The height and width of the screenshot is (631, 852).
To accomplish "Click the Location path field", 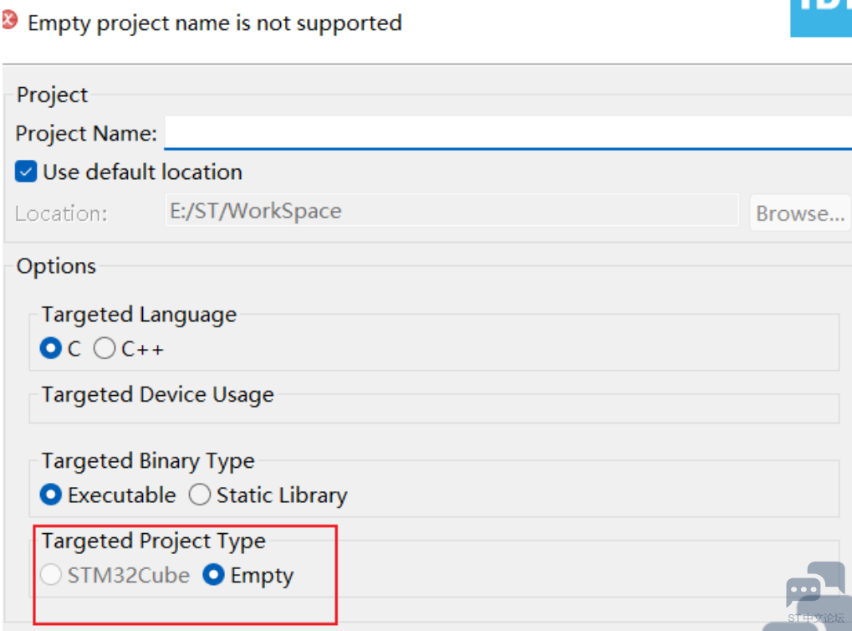I will [x=452, y=211].
